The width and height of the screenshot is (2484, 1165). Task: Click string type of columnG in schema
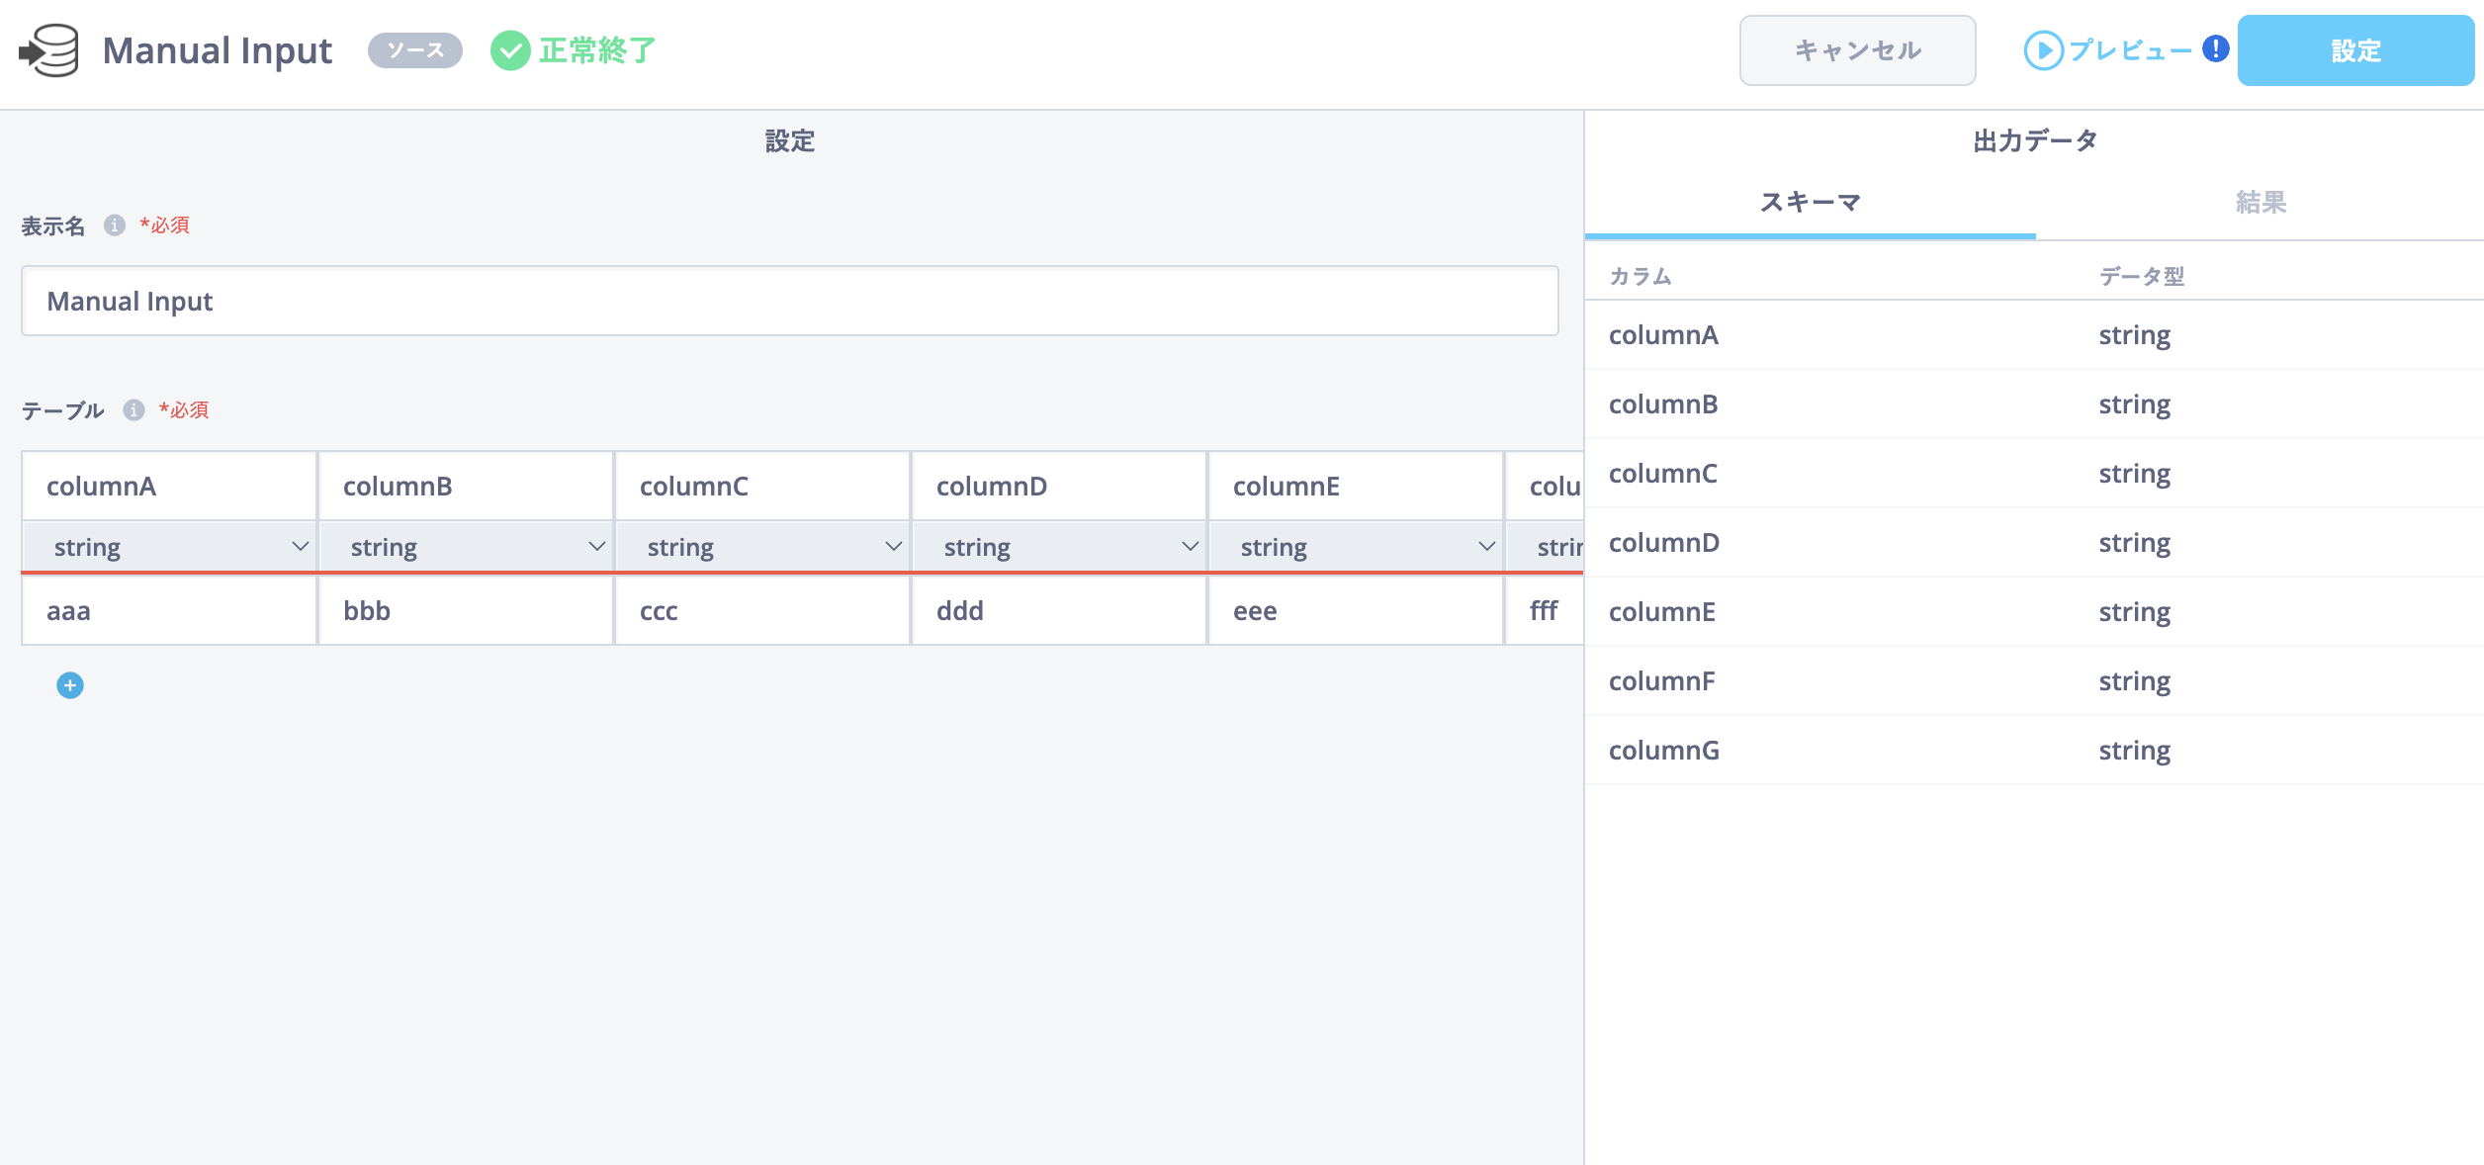click(2135, 751)
